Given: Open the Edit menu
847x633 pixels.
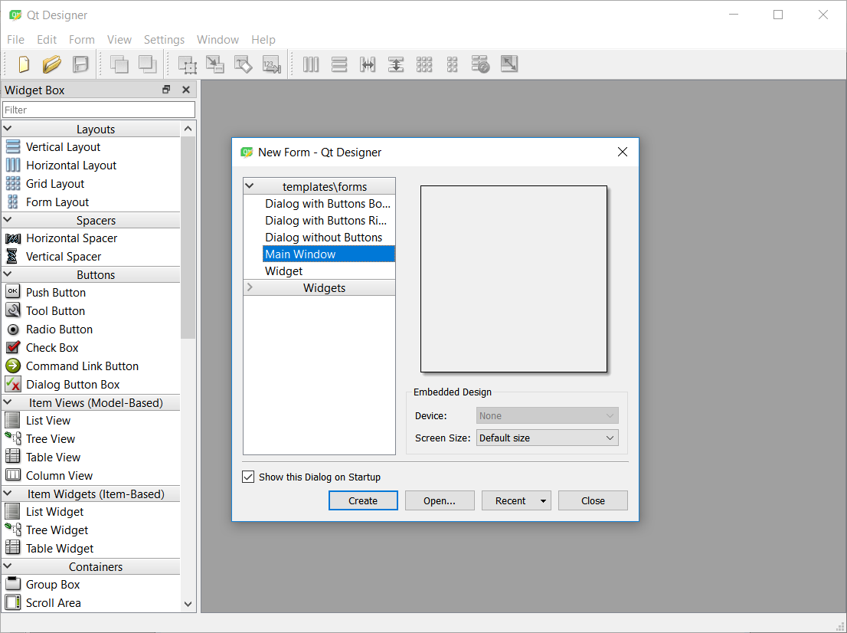Looking at the screenshot, I should click(47, 39).
